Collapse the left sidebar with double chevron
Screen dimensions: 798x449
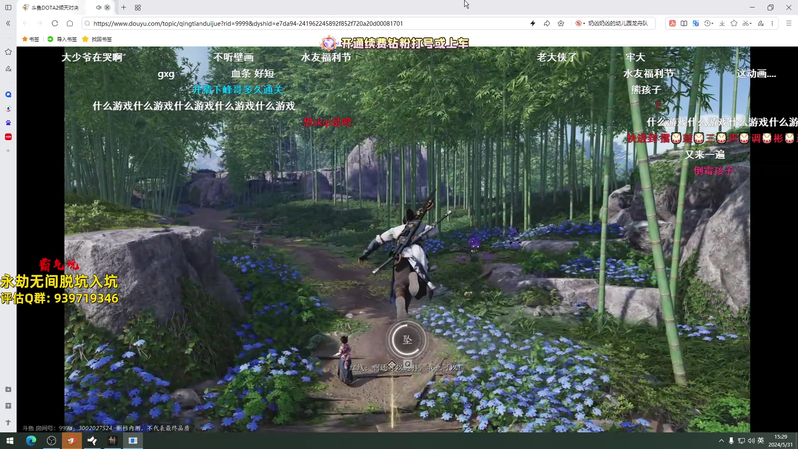[8, 23]
